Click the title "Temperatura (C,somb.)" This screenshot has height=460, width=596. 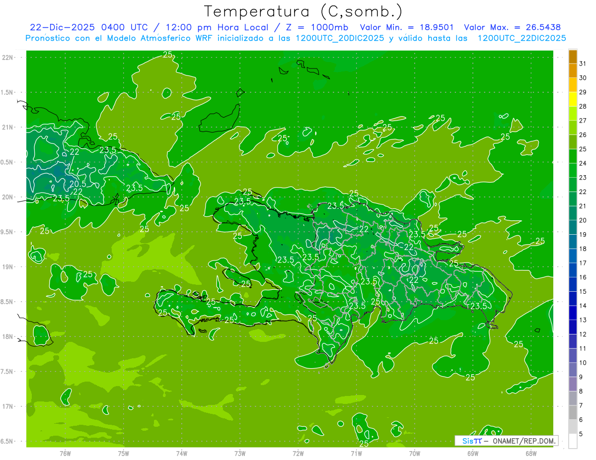pyautogui.click(x=303, y=11)
